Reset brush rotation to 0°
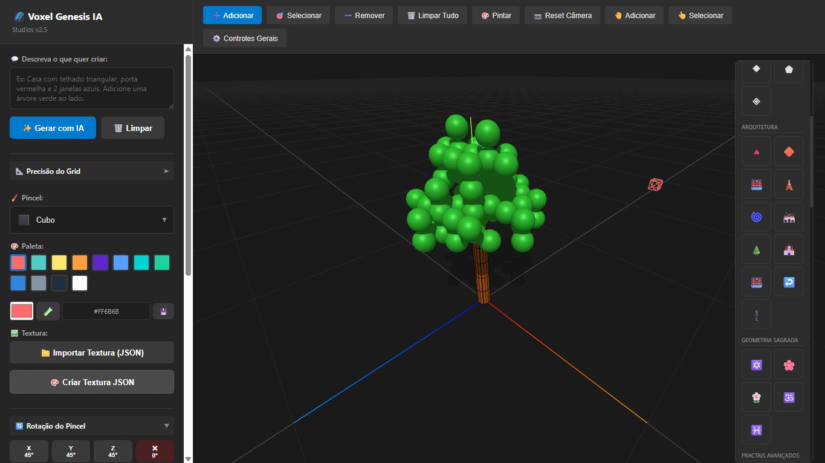The height and width of the screenshot is (463, 825). [155, 452]
